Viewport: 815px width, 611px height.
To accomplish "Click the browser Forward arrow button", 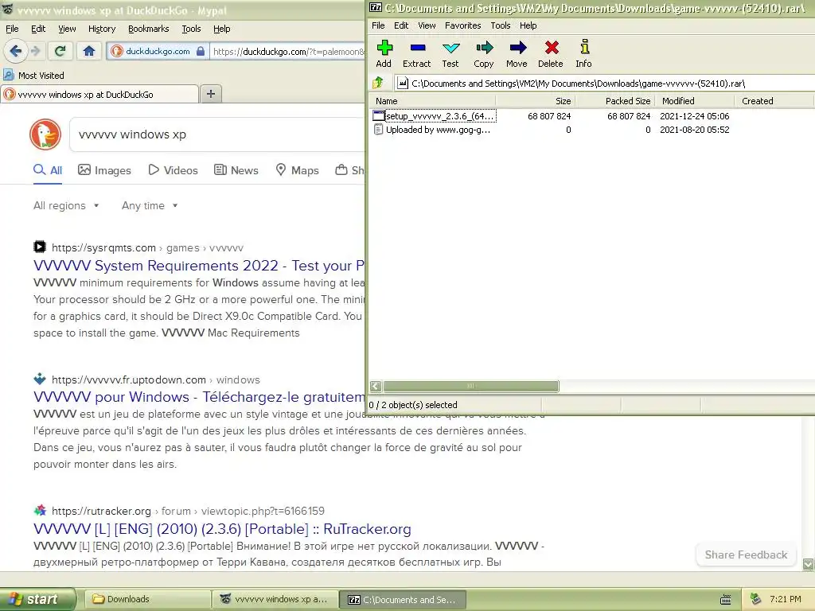I will tap(35, 51).
